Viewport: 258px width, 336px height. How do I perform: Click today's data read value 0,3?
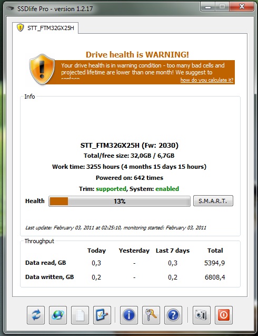[96, 263]
